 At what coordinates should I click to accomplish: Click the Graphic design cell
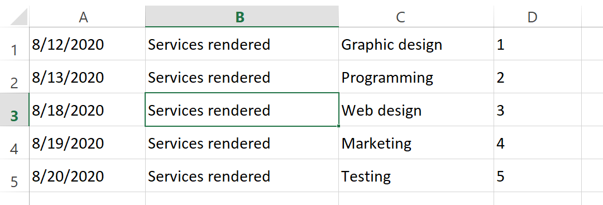pos(416,44)
